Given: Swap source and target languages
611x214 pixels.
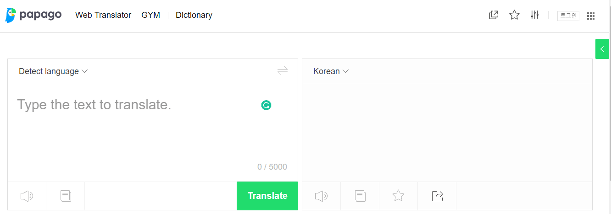Looking at the screenshot, I should click(283, 71).
